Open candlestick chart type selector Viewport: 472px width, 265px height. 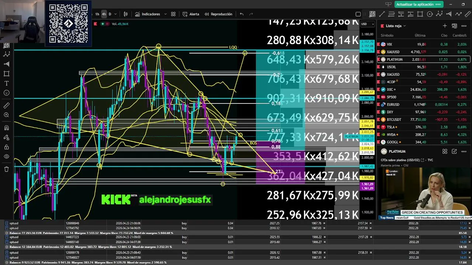click(x=125, y=14)
